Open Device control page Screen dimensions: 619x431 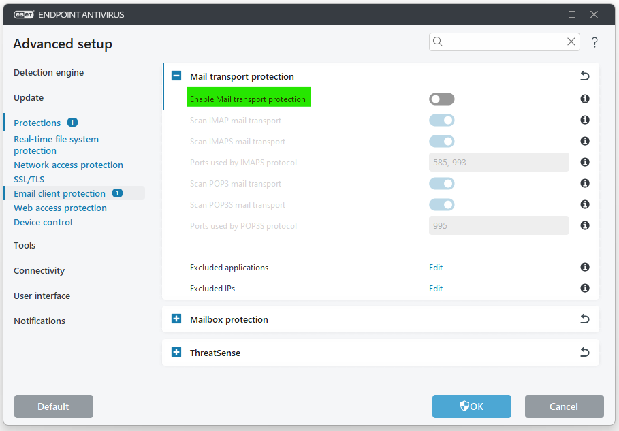[43, 222]
